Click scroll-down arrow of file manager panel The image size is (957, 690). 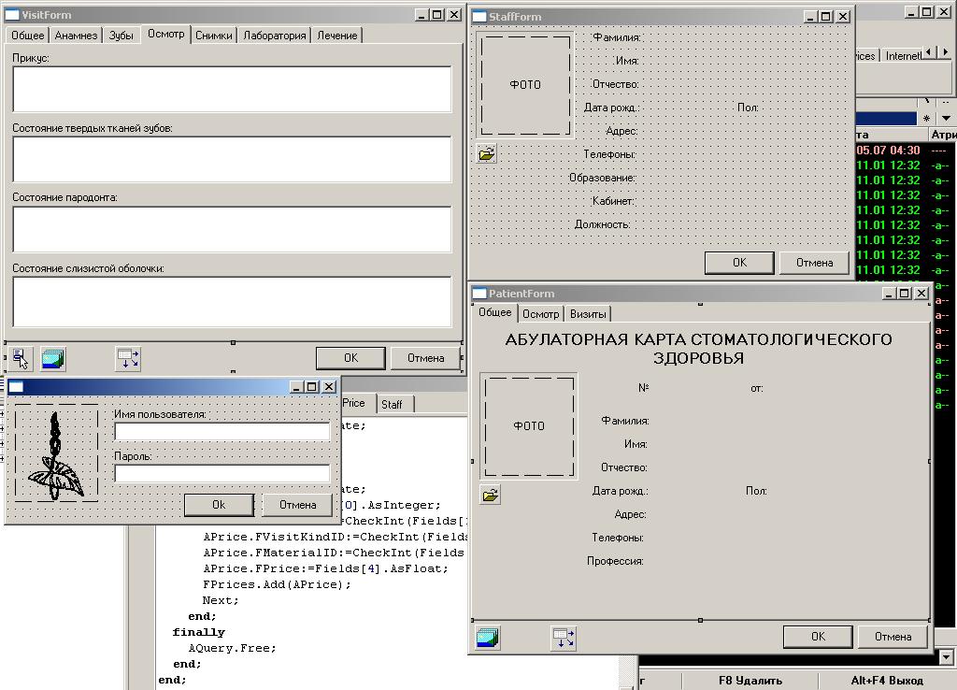946,657
